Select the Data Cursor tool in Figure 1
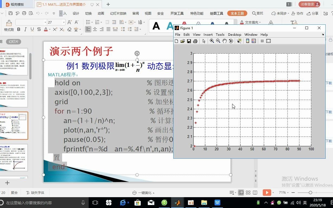The height and width of the screenshot is (208, 333). (239, 41)
